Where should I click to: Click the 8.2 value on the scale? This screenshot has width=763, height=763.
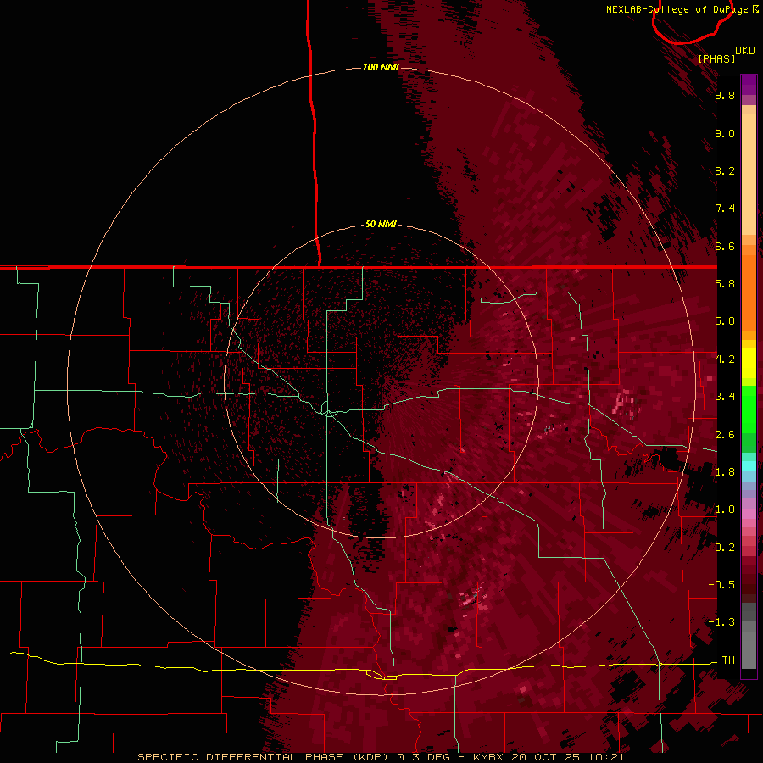pyautogui.click(x=725, y=170)
